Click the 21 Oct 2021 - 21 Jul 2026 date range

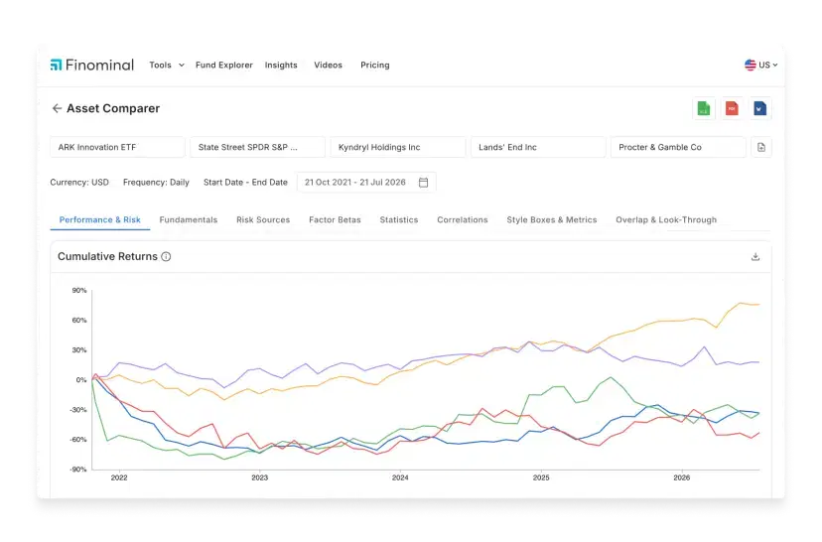[366, 183]
